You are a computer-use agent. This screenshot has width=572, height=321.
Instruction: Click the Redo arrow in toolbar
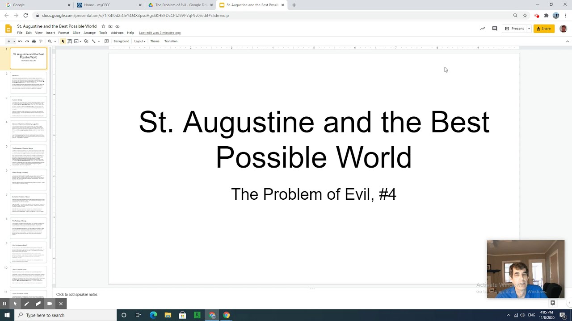pyautogui.click(x=27, y=41)
